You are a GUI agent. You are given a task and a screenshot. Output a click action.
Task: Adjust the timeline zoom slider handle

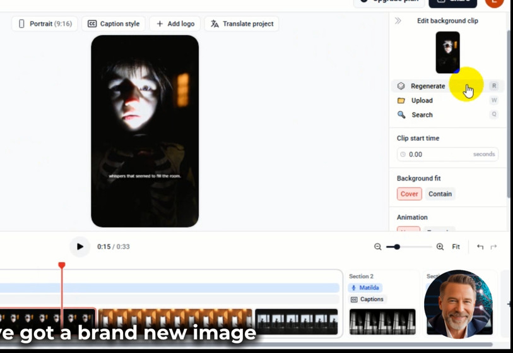coord(397,247)
